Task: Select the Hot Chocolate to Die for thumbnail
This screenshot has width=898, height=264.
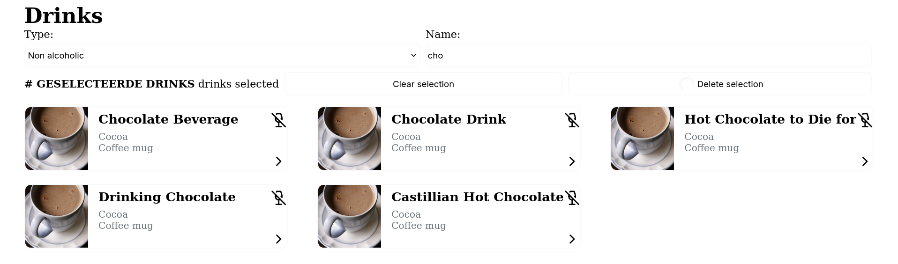Action: pos(643,139)
